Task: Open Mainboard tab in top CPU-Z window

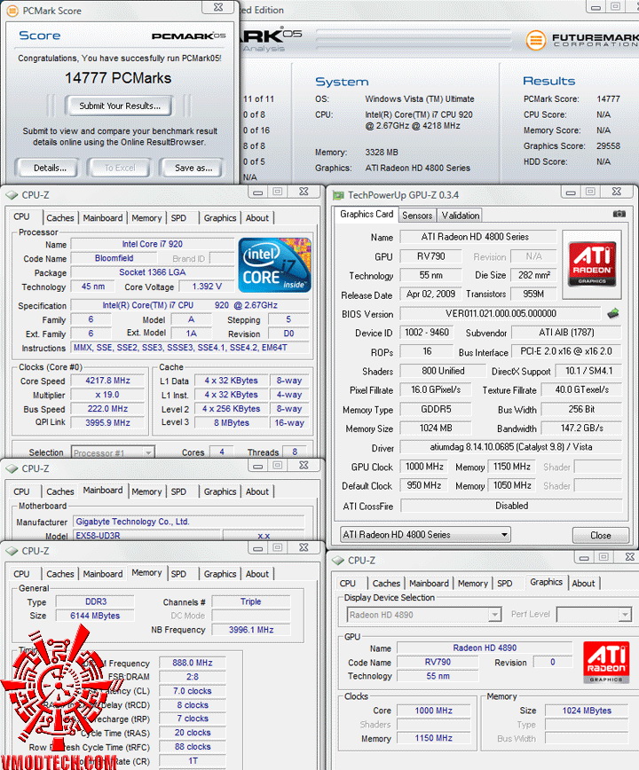Action: [x=103, y=218]
